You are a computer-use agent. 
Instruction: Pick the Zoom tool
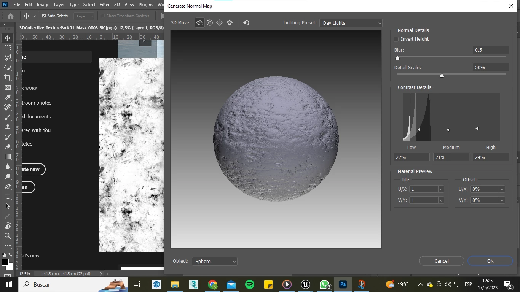8,236
